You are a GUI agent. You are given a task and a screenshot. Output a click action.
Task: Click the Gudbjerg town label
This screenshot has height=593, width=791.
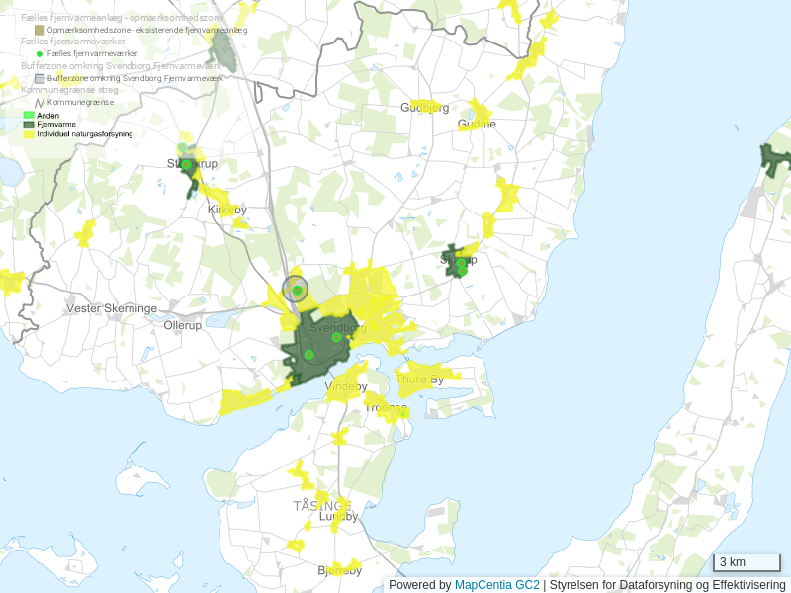pyautogui.click(x=424, y=107)
